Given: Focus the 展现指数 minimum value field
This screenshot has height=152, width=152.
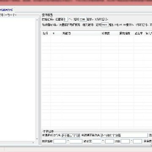Looking at the screenshot, I should coord(60,141).
